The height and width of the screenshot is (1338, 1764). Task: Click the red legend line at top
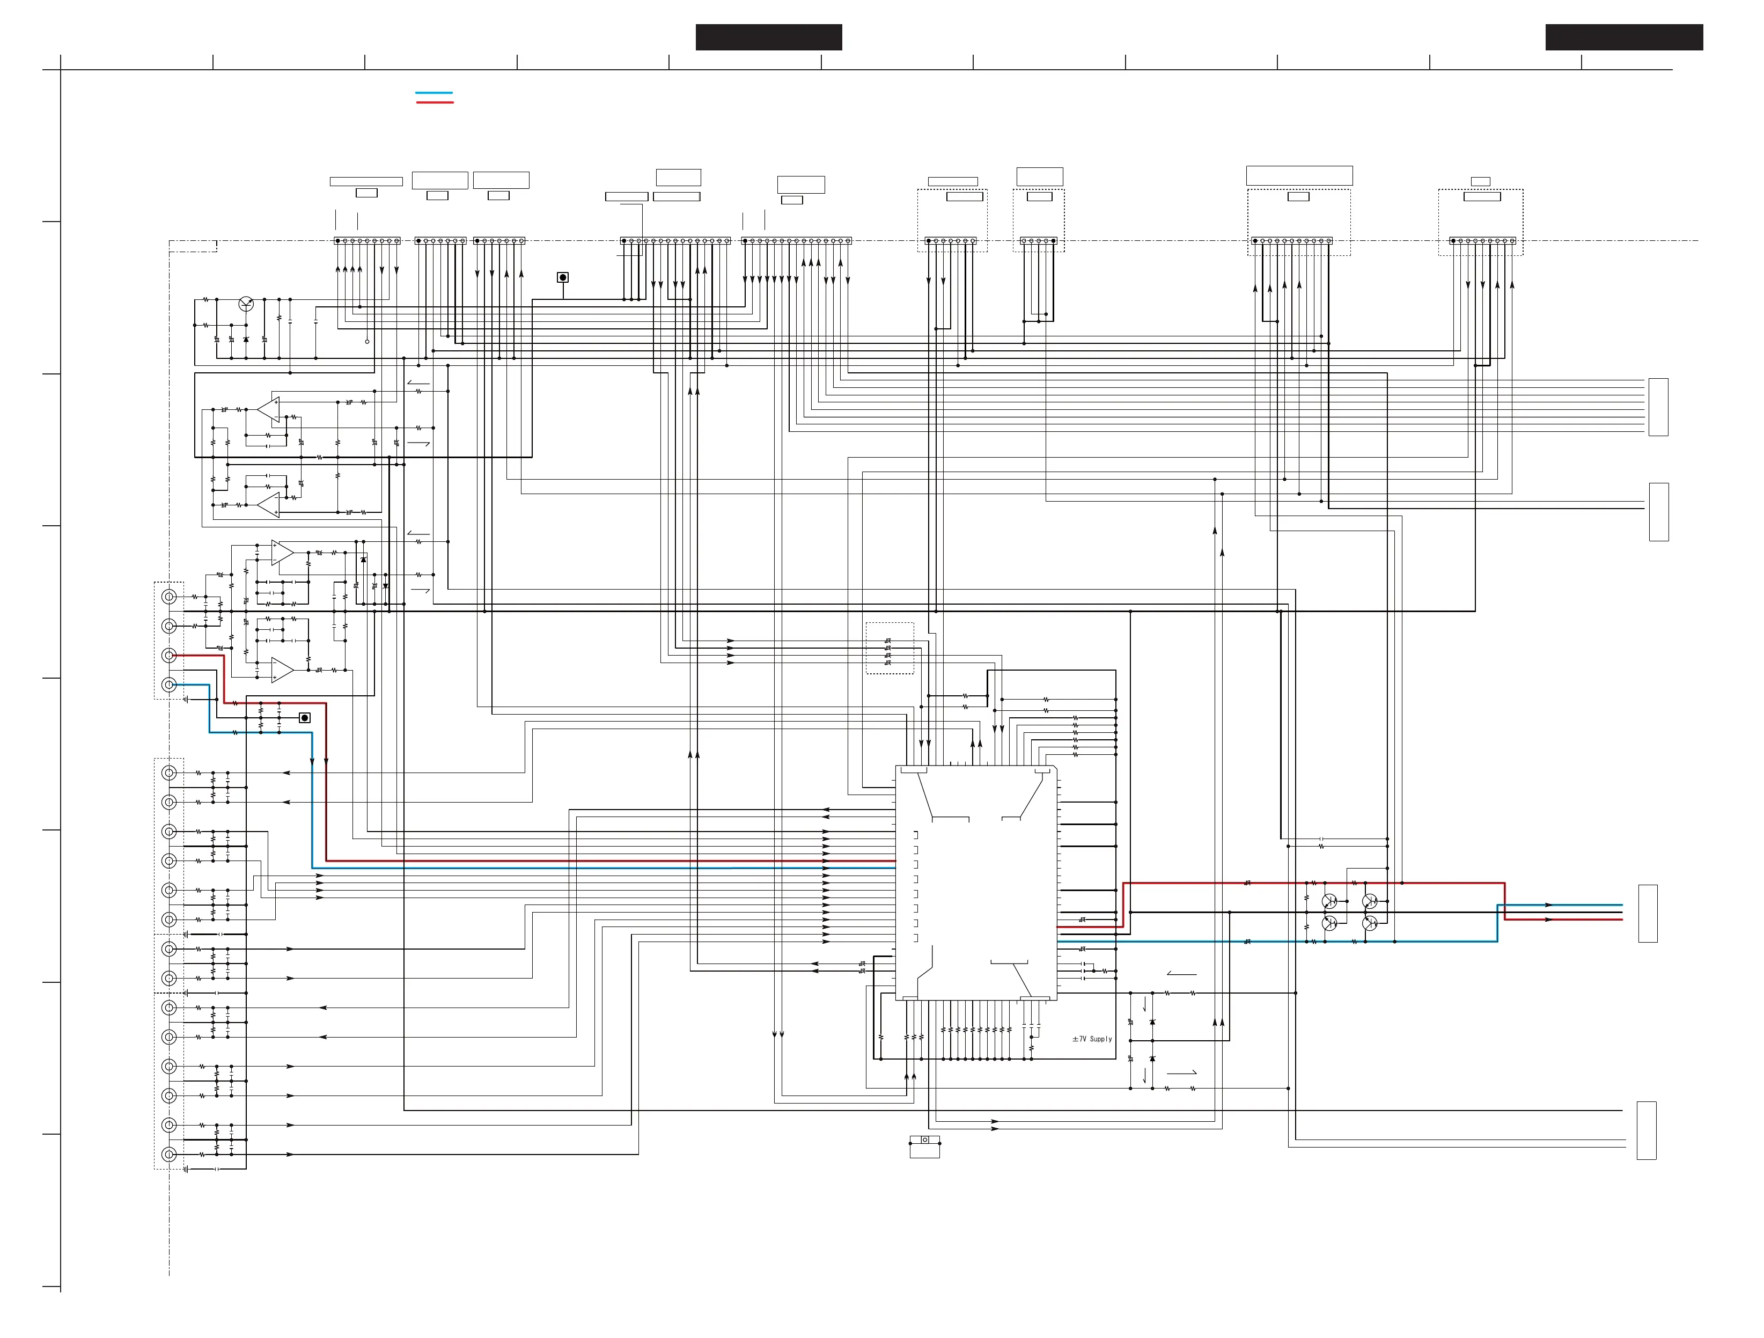[434, 103]
